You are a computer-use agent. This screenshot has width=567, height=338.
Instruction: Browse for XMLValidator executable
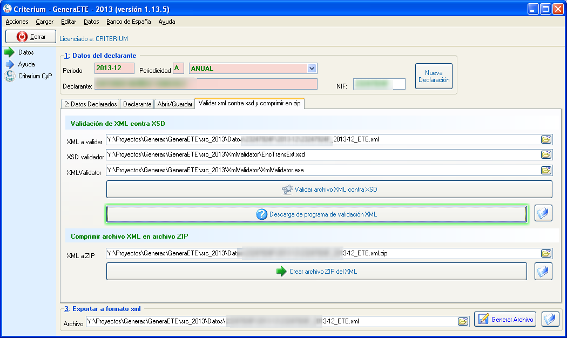546,170
